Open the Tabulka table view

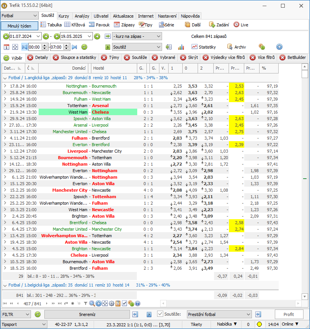[51, 25]
